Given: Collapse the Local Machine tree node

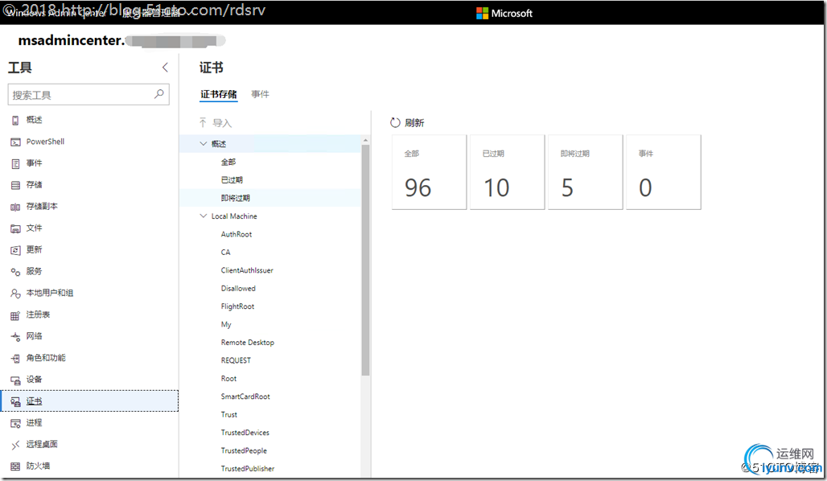Looking at the screenshot, I should pos(204,216).
